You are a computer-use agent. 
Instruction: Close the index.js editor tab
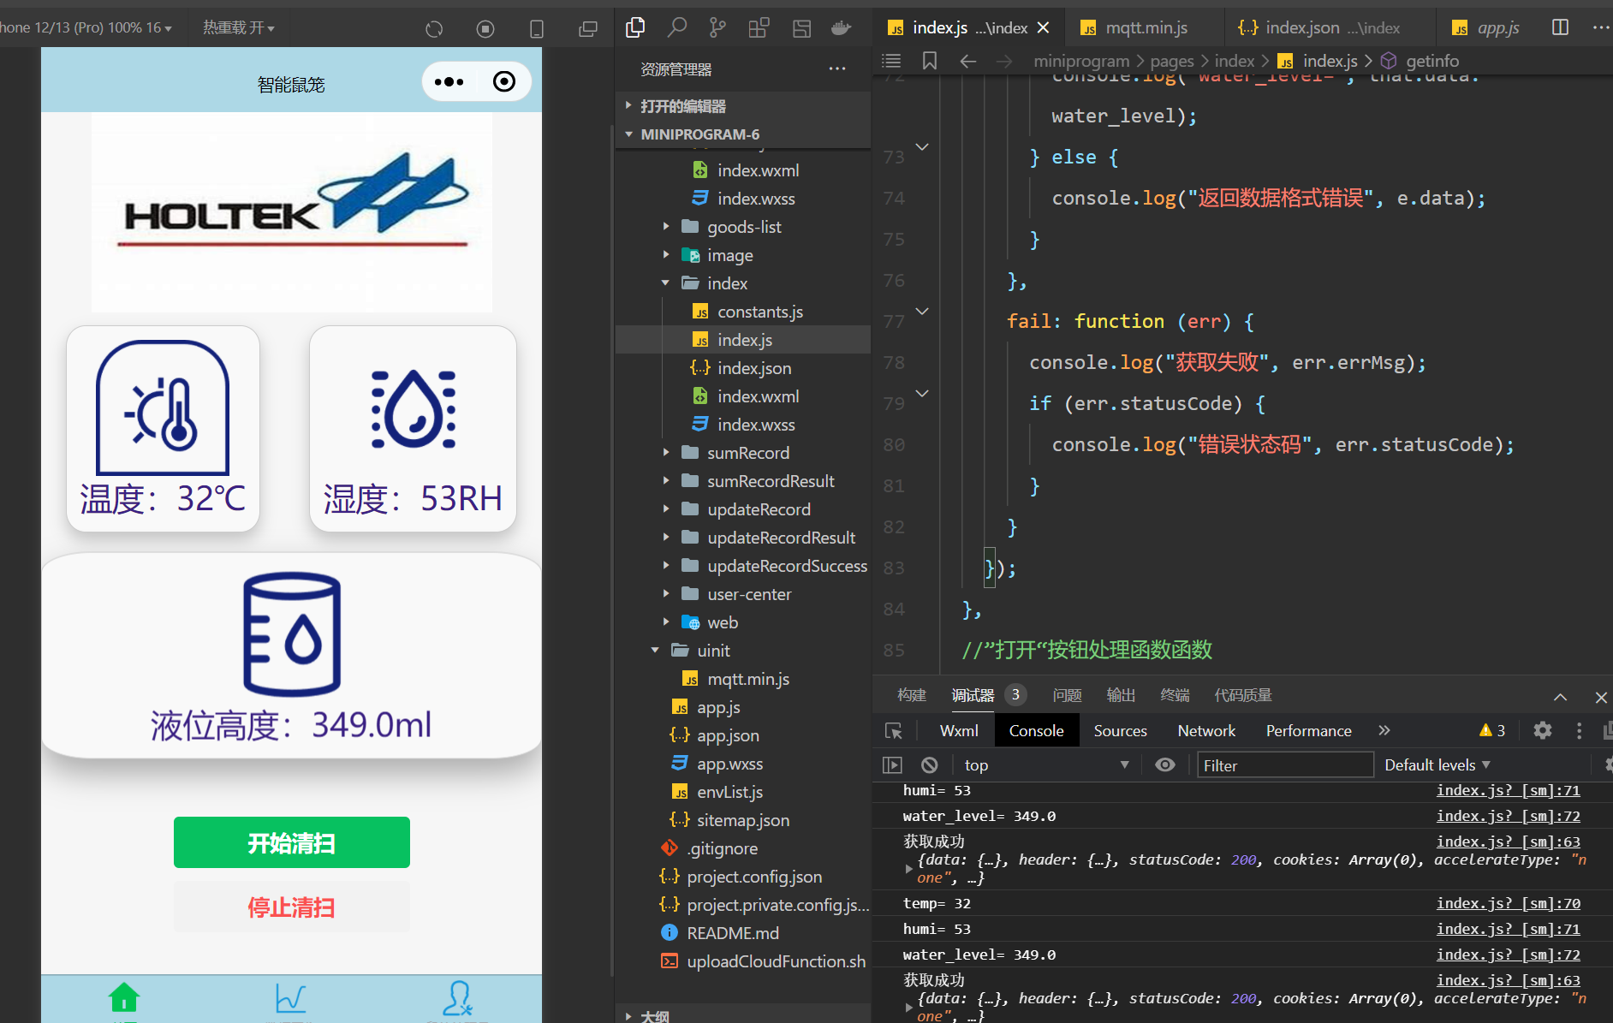coord(1043,27)
